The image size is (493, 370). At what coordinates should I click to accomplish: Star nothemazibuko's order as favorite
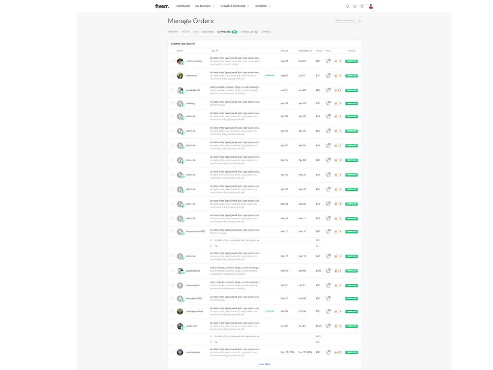(172, 61)
